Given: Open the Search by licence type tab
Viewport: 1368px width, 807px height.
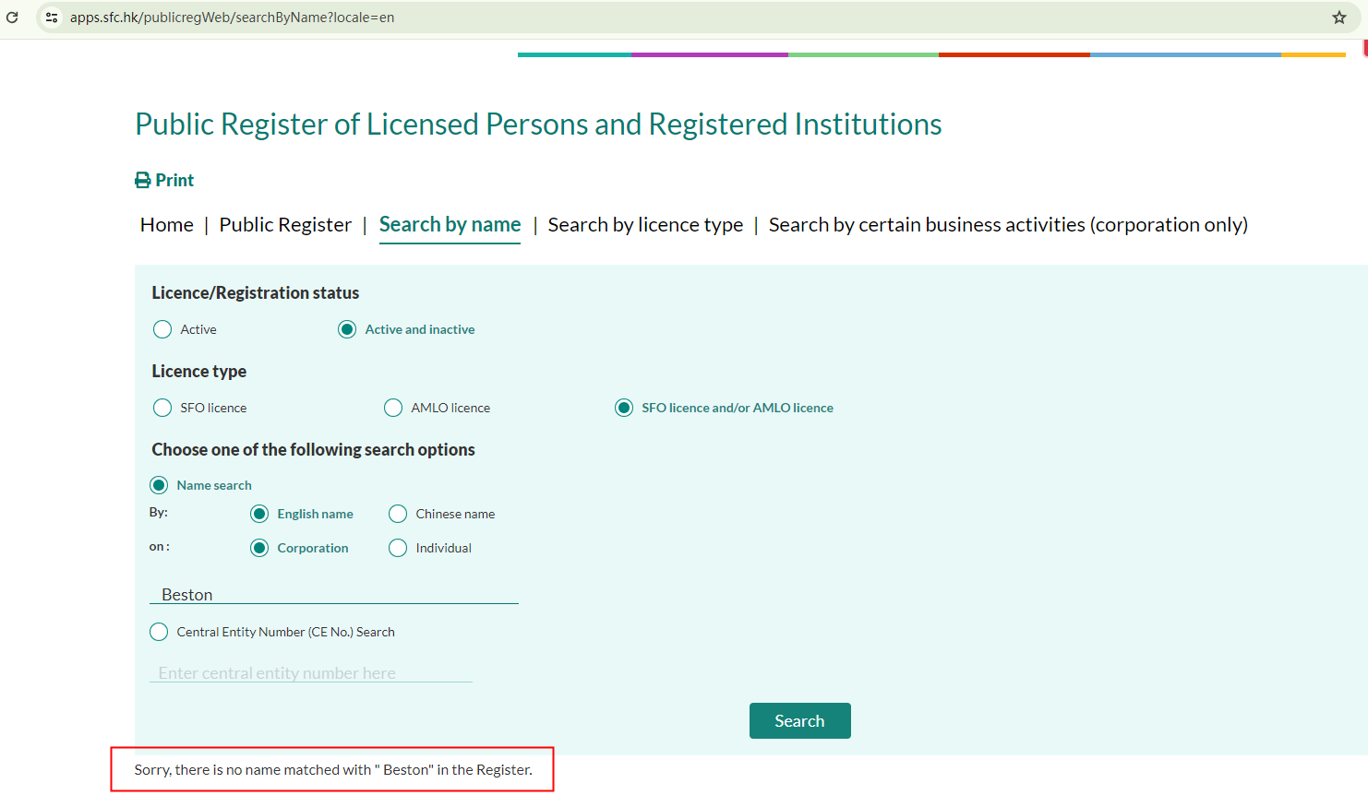Looking at the screenshot, I should click(x=645, y=225).
